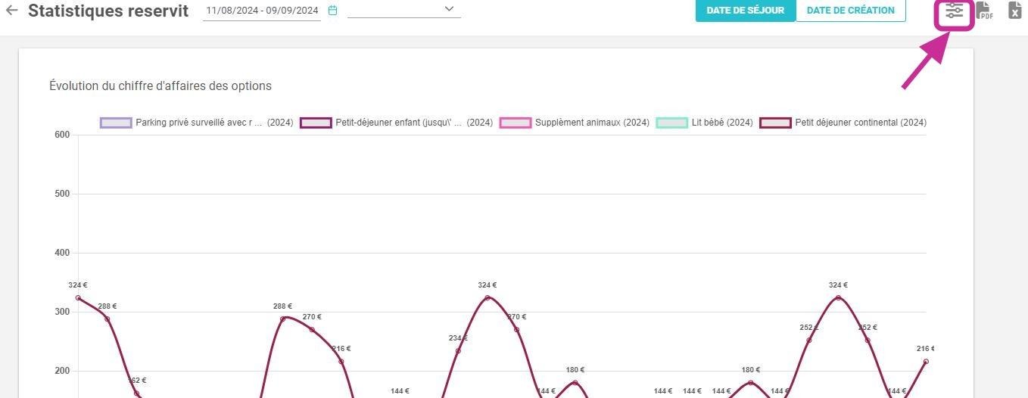1028x398 pixels.
Task: Click the 500 y-axis label
Action: (x=62, y=194)
